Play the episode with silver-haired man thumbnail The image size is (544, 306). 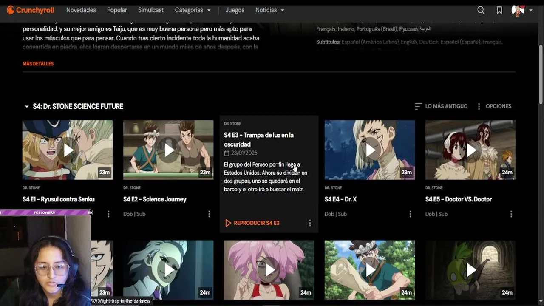[x=168, y=270]
